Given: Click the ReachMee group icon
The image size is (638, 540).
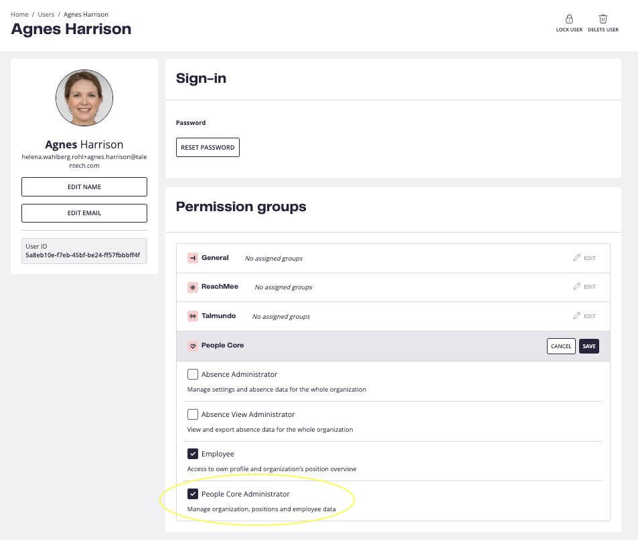Looking at the screenshot, I should point(192,287).
